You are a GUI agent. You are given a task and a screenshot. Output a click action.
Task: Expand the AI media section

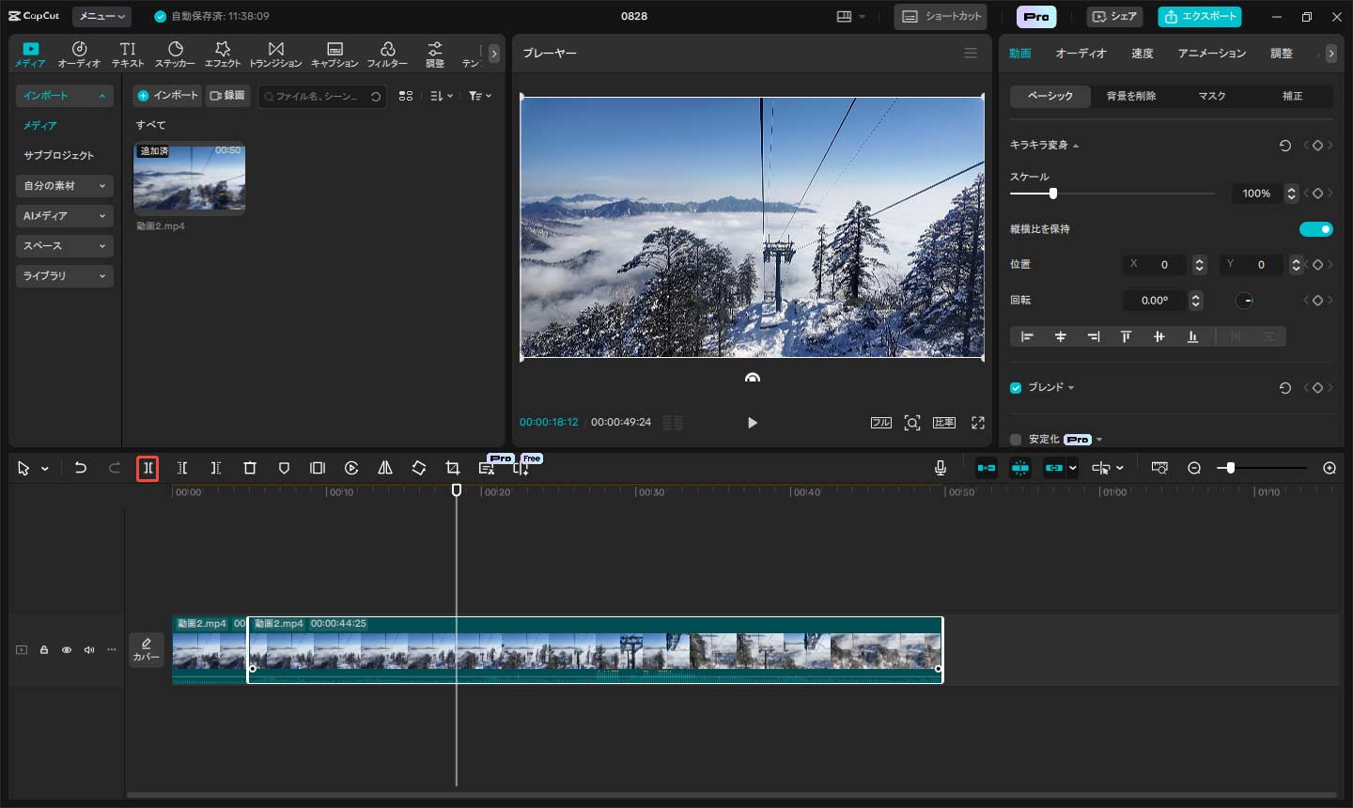coord(65,216)
